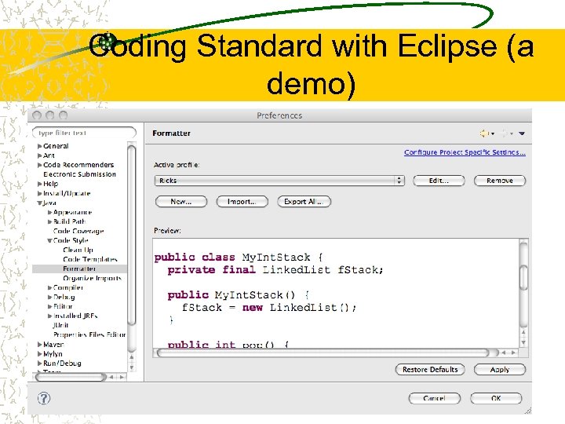Screen dimensions: 565x424
Task: Open Configure Project Specific Settings link
Action: (x=465, y=152)
